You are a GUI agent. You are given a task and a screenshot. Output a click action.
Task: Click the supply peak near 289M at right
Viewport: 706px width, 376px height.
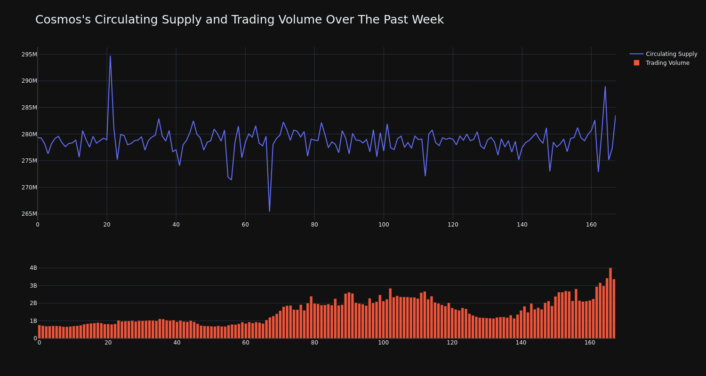point(605,86)
